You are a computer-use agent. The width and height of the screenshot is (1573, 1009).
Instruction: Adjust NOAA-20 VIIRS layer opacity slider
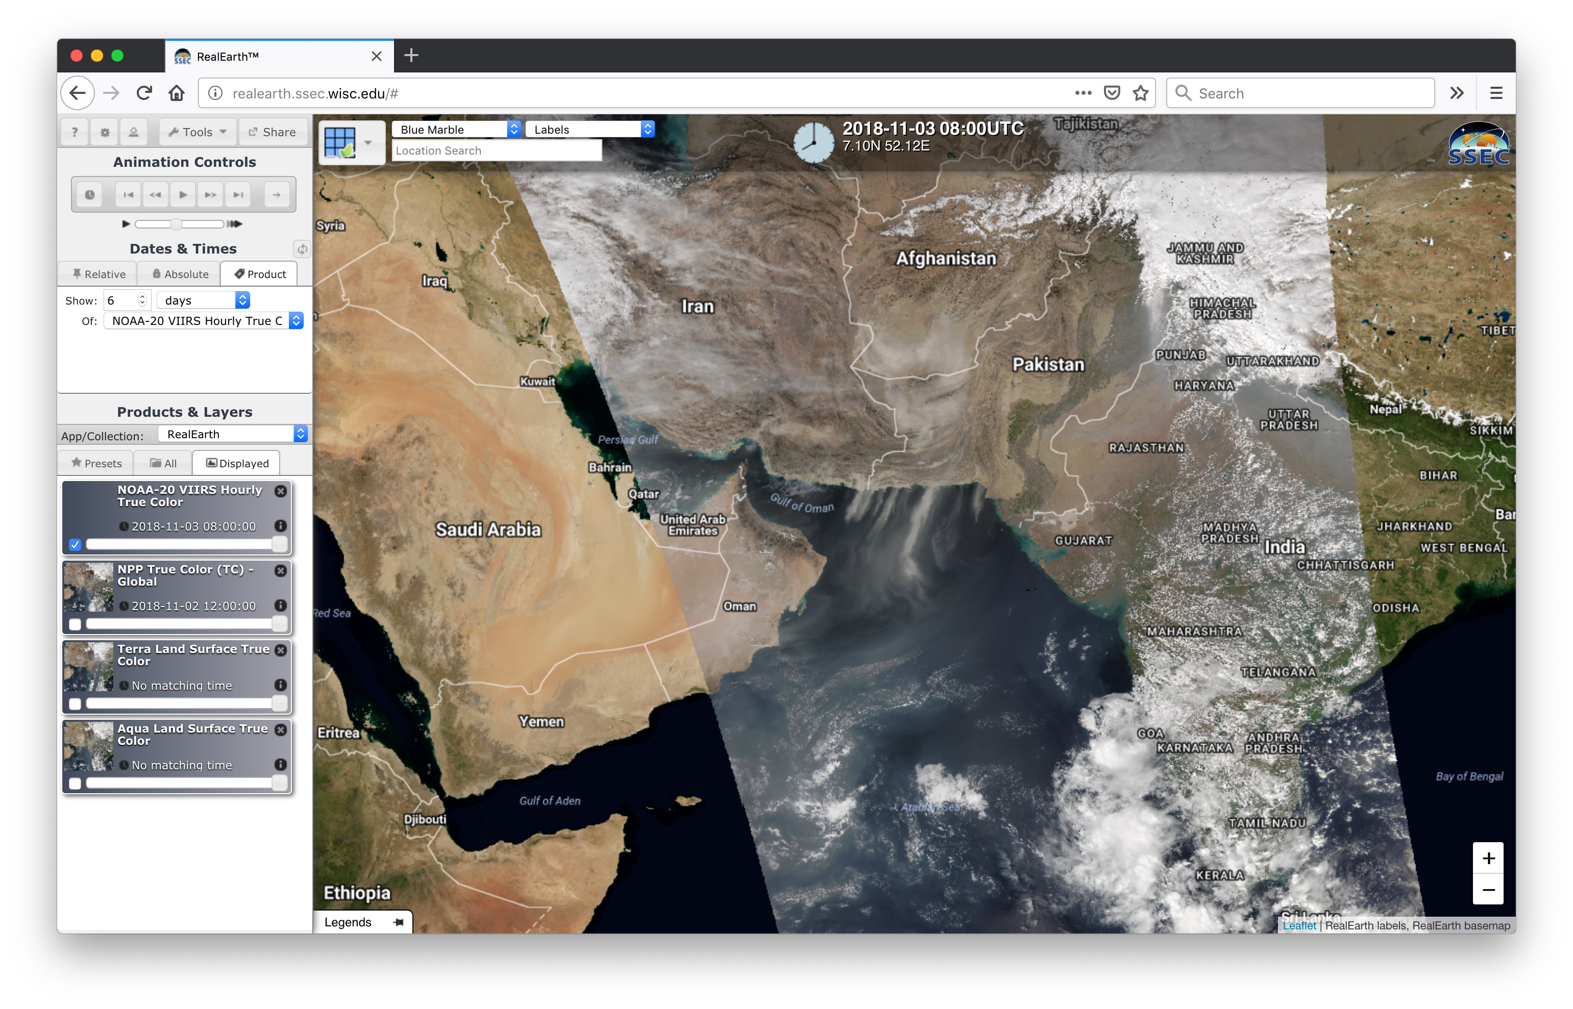pos(186,544)
